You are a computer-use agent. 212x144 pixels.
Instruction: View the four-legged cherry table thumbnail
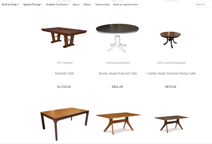pyautogui.click(x=65, y=124)
